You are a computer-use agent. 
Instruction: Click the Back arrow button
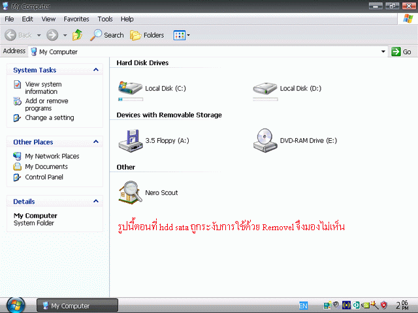pos(10,35)
